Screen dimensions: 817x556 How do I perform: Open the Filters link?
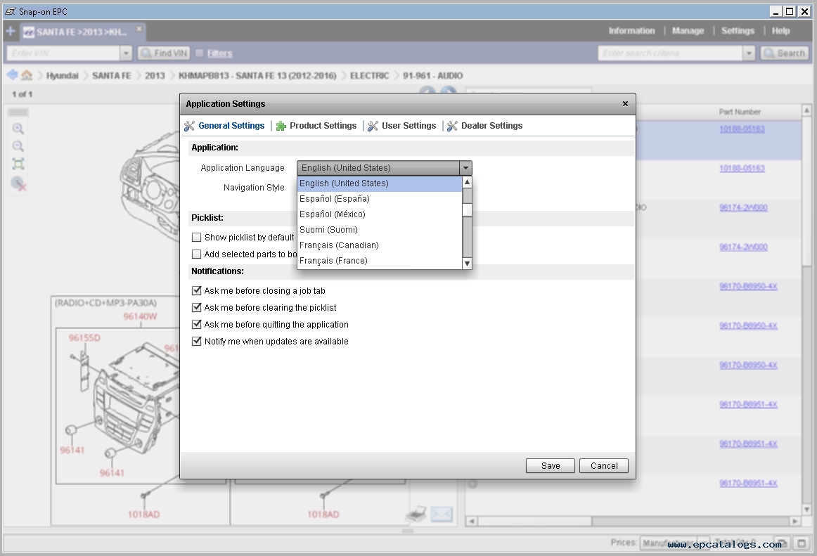(x=220, y=53)
